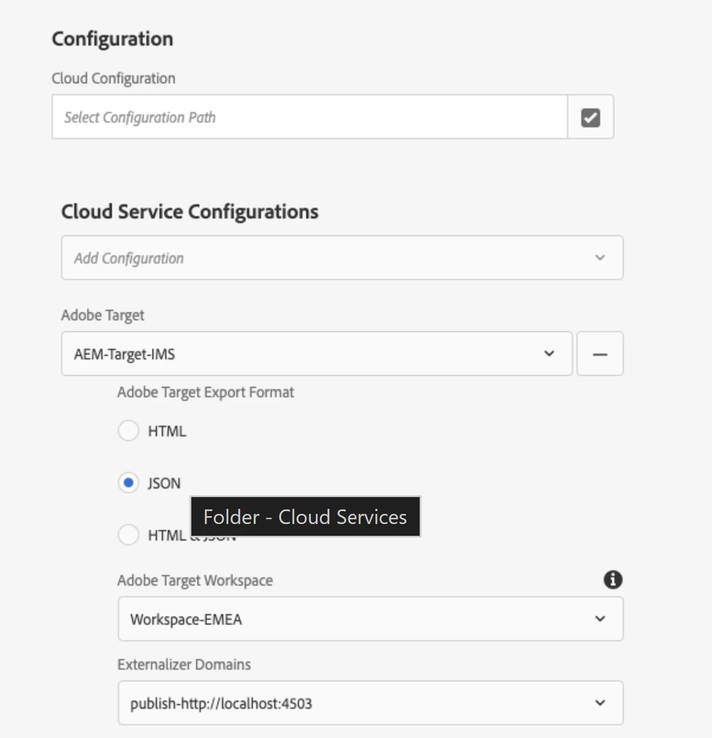This screenshot has height=738, width=712.
Task: Click the Cloud Service Configurations heading
Action: tap(190, 212)
